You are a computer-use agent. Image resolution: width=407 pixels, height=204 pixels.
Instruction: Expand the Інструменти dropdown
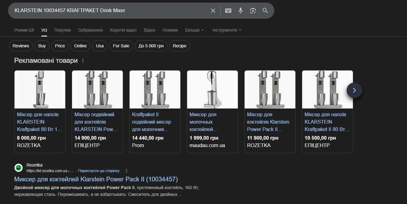(x=227, y=30)
